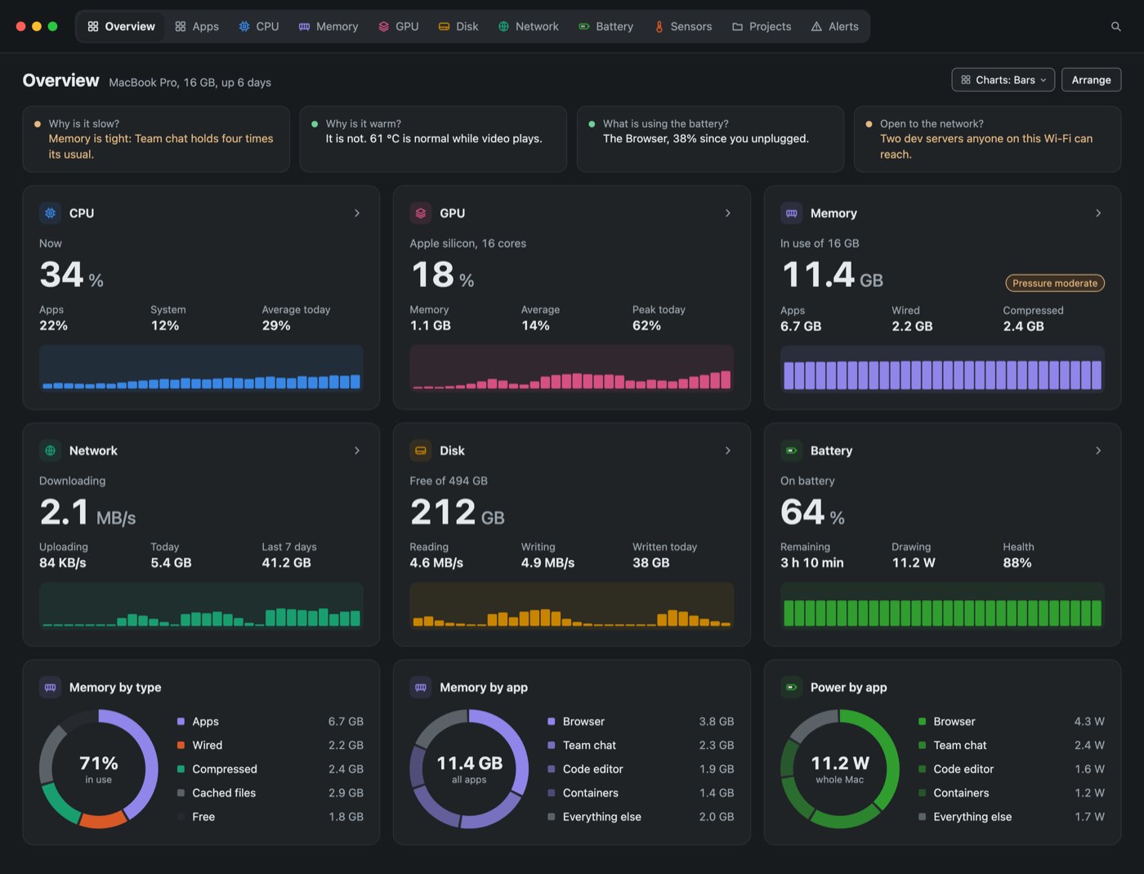
Task: Open the 'Open to the network?' insight
Action: (987, 139)
